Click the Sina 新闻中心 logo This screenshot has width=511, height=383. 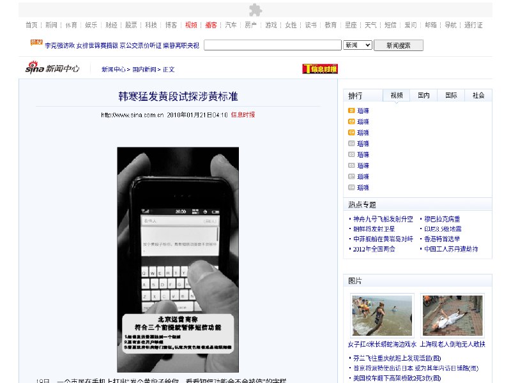click(52, 68)
